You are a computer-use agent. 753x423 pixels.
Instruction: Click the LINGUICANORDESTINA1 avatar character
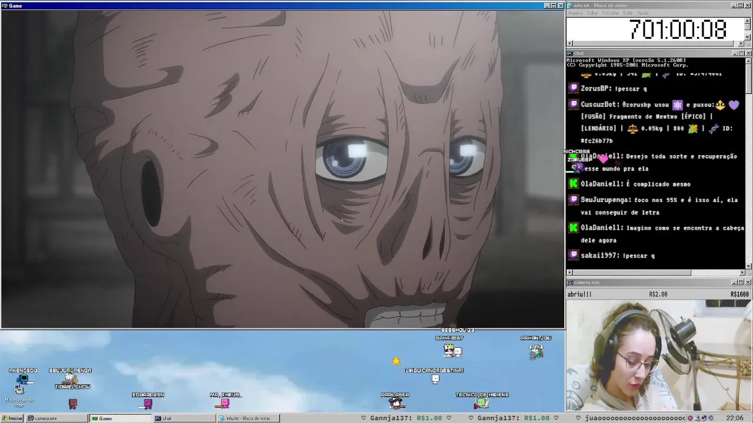[435, 379]
